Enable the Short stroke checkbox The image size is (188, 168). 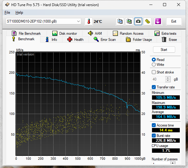tap(154, 72)
